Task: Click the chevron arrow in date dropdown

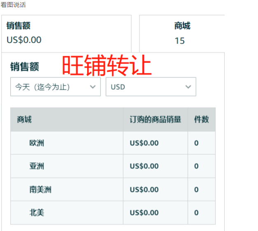Action: tap(93, 87)
